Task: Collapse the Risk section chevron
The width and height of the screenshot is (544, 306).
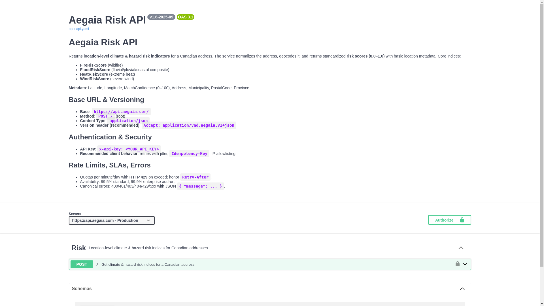Action: [x=461, y=248]
